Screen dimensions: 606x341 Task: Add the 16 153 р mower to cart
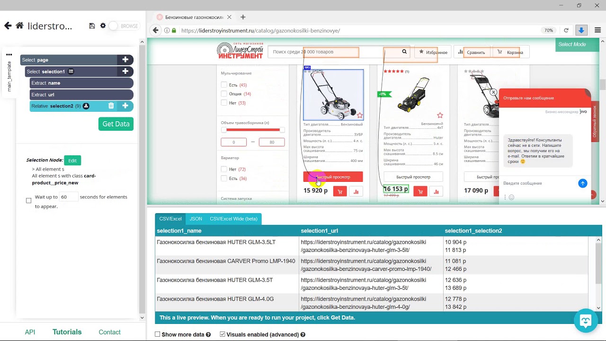(x=420, y=191)
